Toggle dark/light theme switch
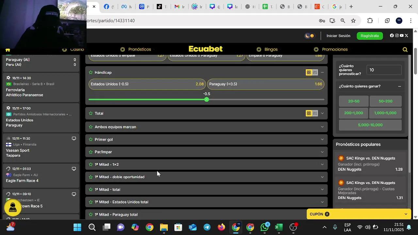418x235 pixels. coord(309,36)
